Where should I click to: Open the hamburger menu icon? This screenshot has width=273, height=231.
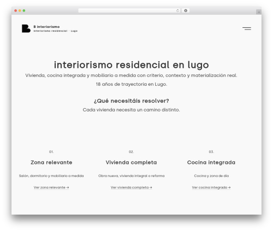pyautogui.click(x=247, y=28)
